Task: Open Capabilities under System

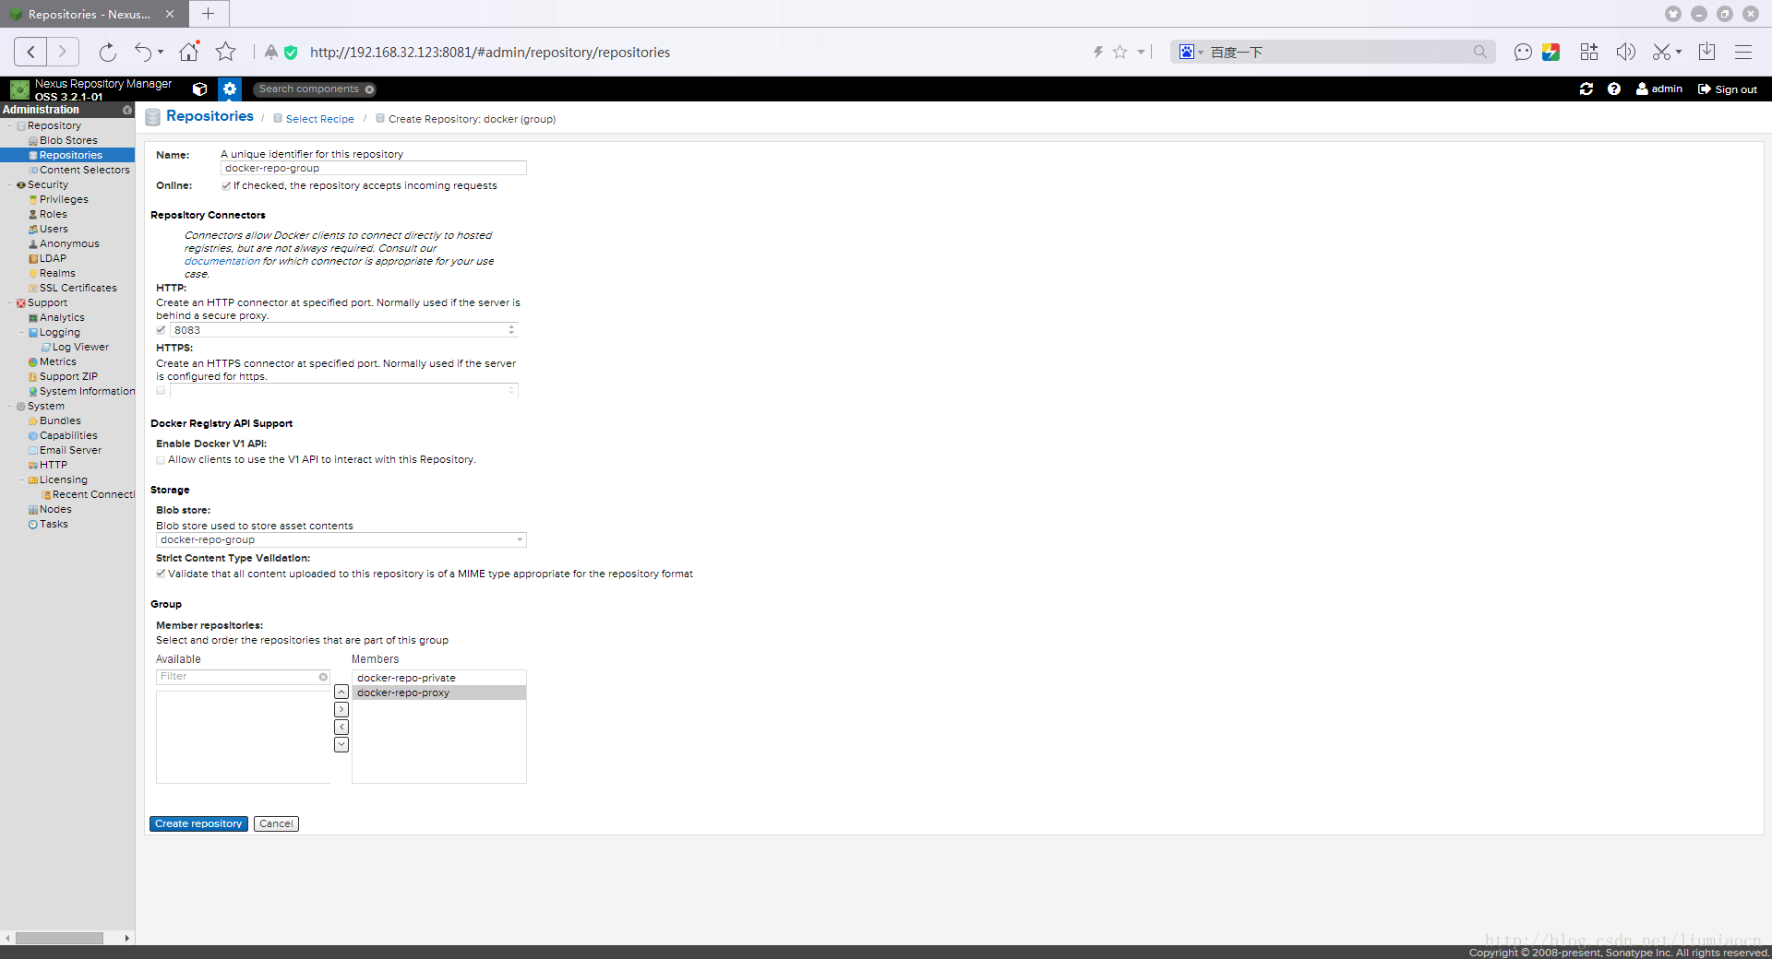Action: pos(68,435)
